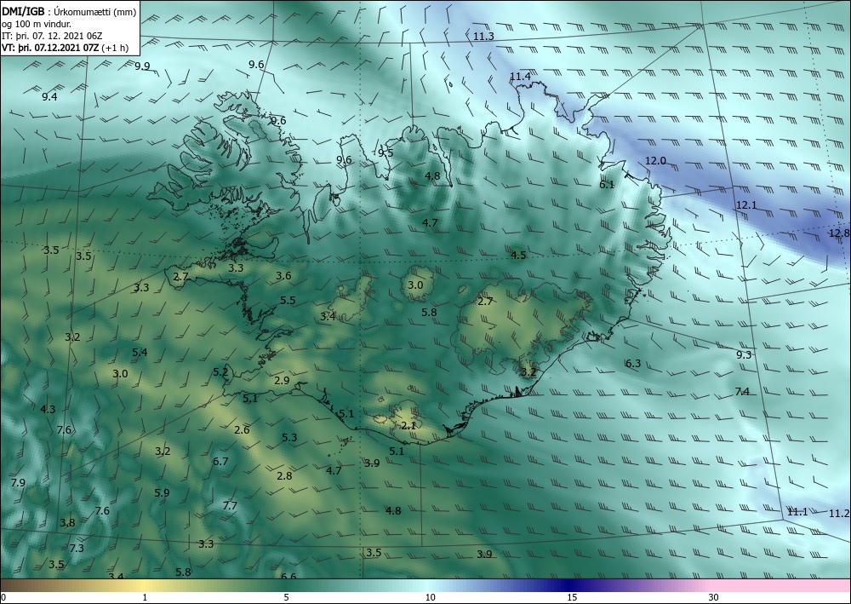Screen dimensions: 851x604
Task: Click the map value 12.8
Action: pos(839,233)
